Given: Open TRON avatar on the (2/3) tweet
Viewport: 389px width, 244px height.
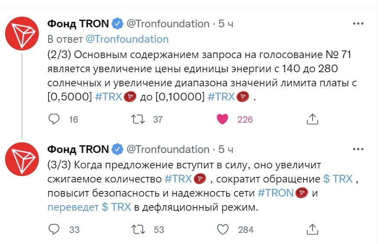Looking at the screenshot, I should click(x=22, y=33).
